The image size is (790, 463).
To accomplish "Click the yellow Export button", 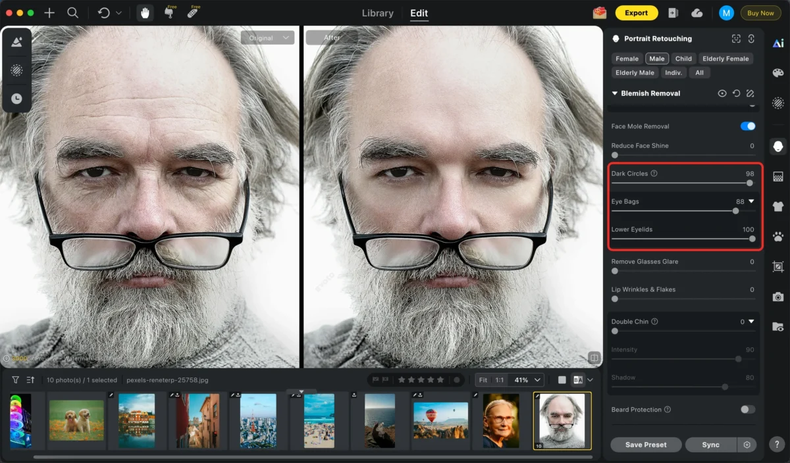I will point(636,13).
